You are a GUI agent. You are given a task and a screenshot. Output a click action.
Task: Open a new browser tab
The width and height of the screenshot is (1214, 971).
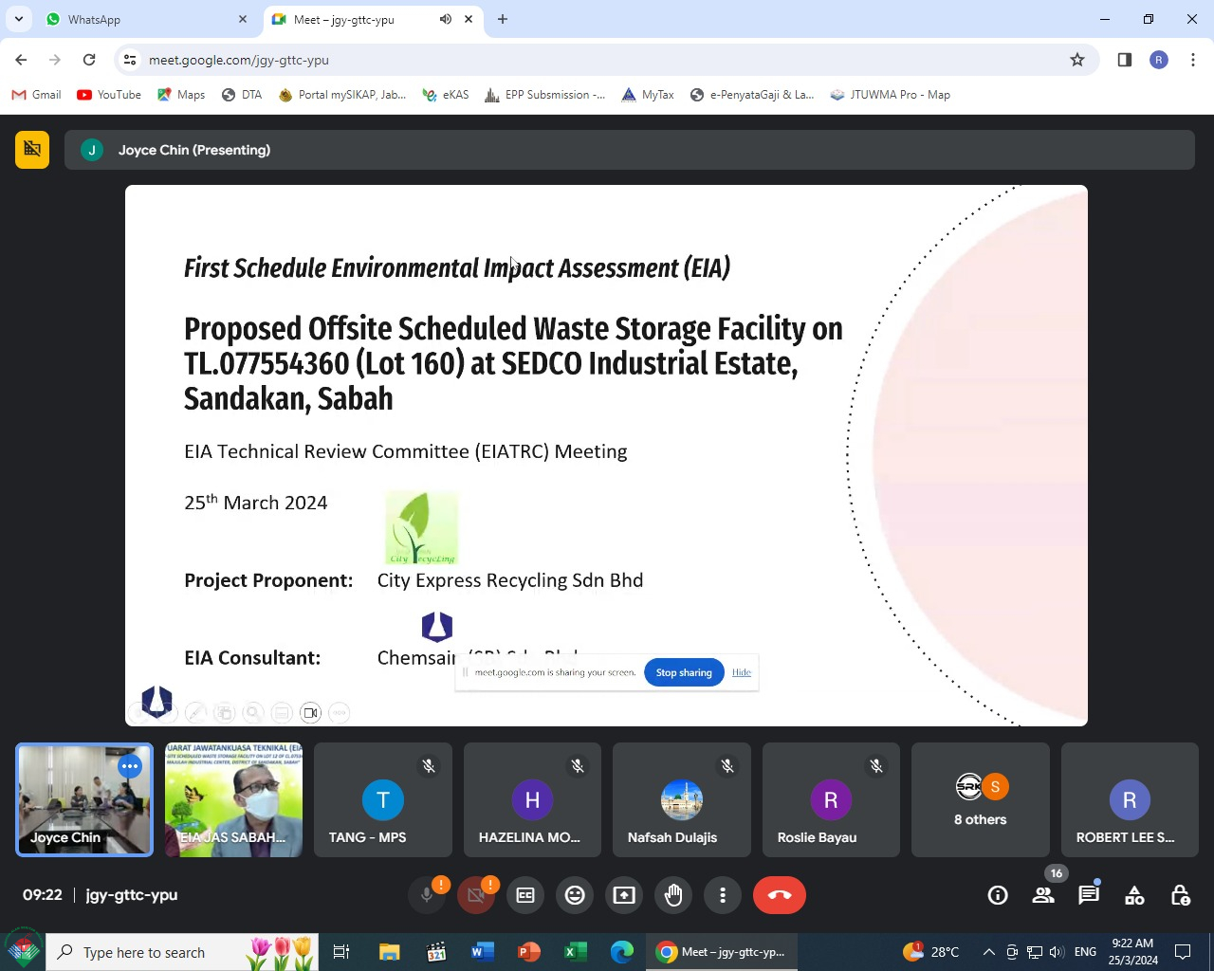[503, 19]
